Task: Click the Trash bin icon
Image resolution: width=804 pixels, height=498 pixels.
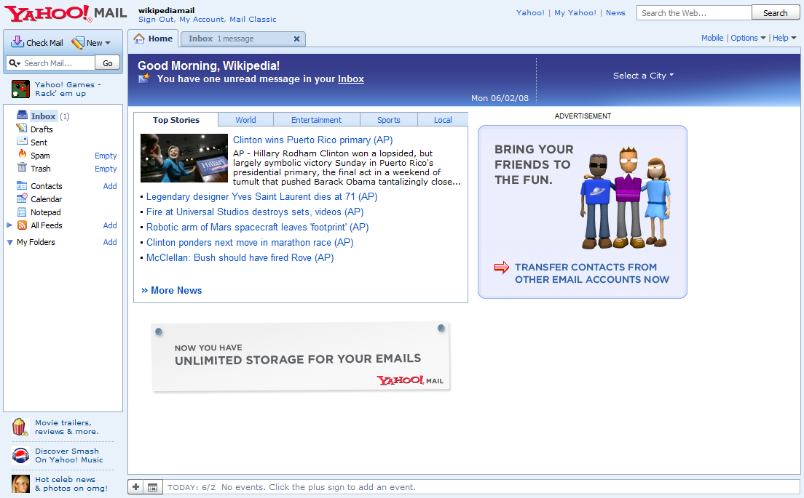Action: [22, 168]
